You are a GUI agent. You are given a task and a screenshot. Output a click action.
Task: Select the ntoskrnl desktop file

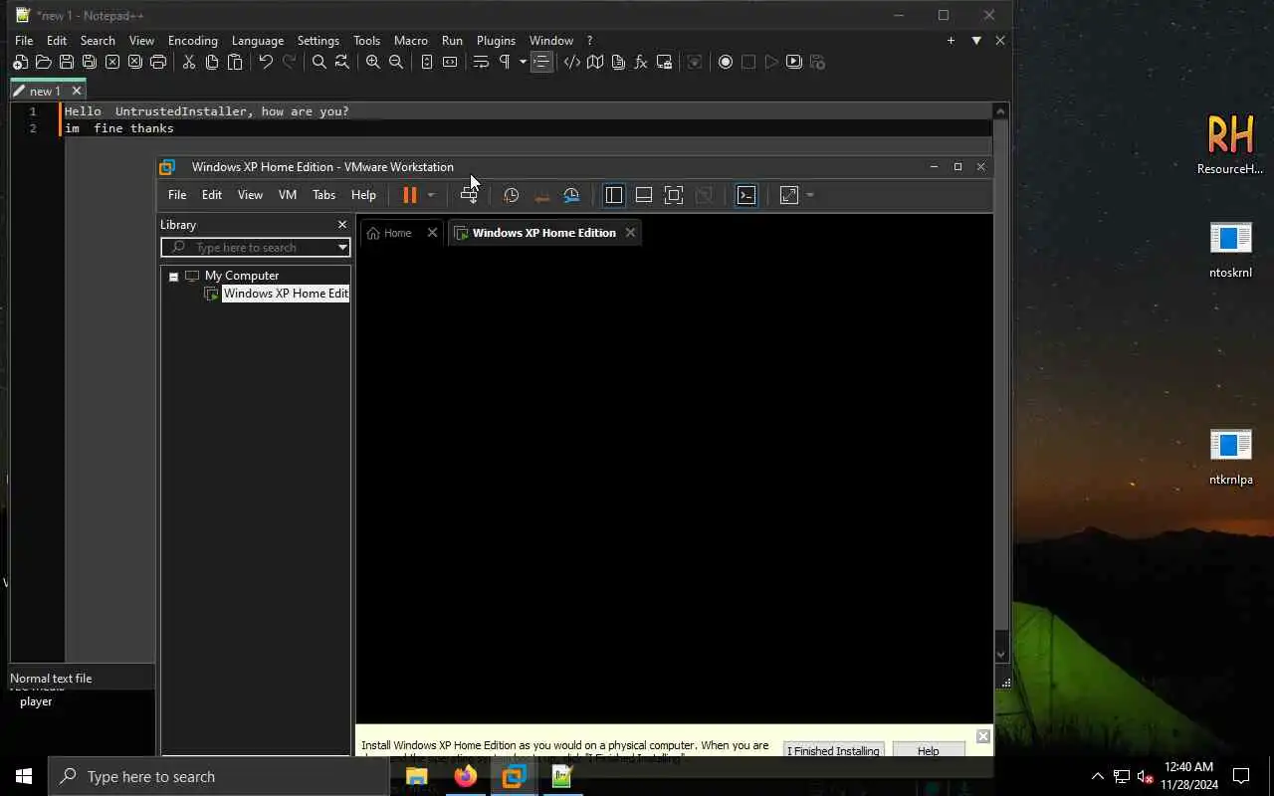point(1231,251)
